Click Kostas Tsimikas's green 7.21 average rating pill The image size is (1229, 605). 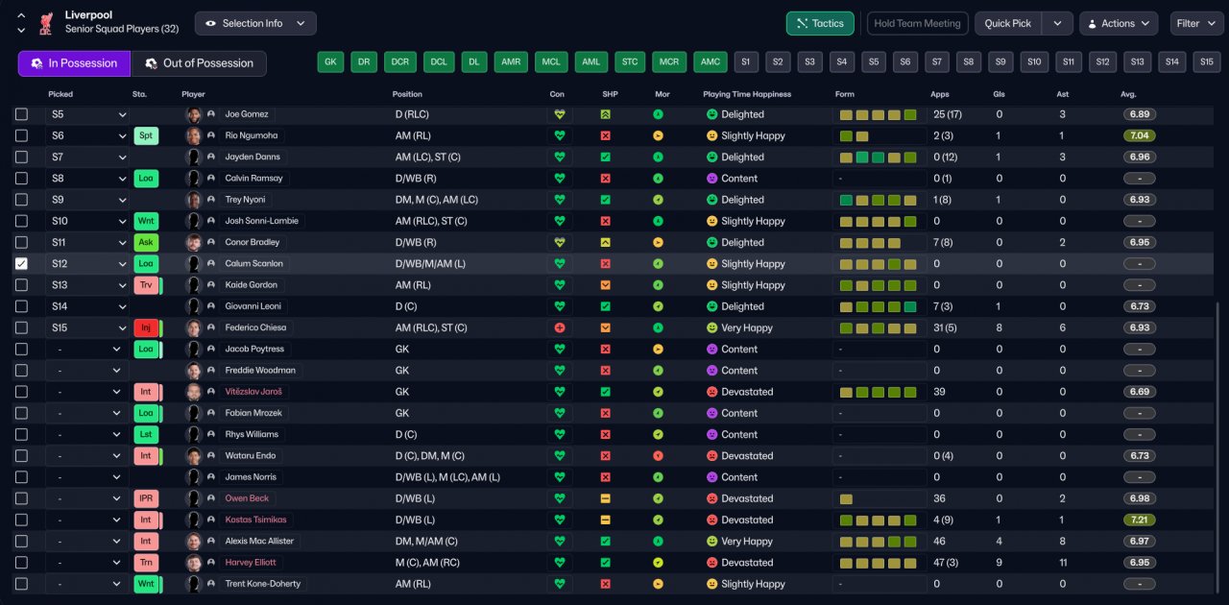coord(1139,520)
